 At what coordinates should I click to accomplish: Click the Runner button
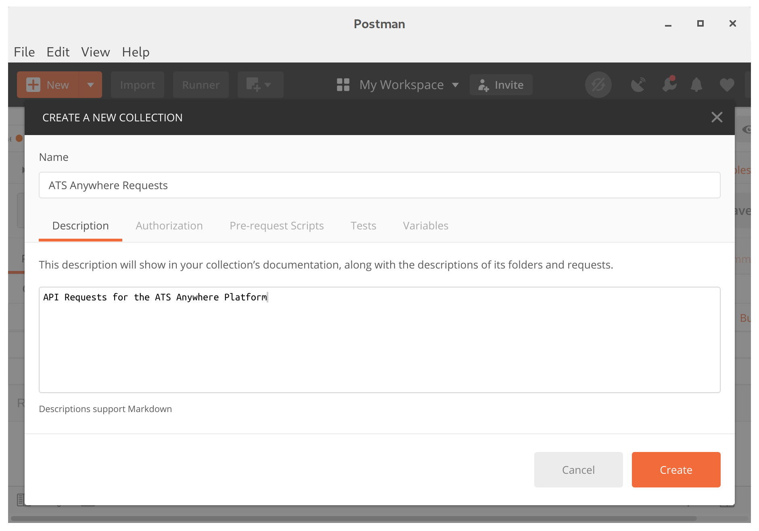tap(201, 85)
